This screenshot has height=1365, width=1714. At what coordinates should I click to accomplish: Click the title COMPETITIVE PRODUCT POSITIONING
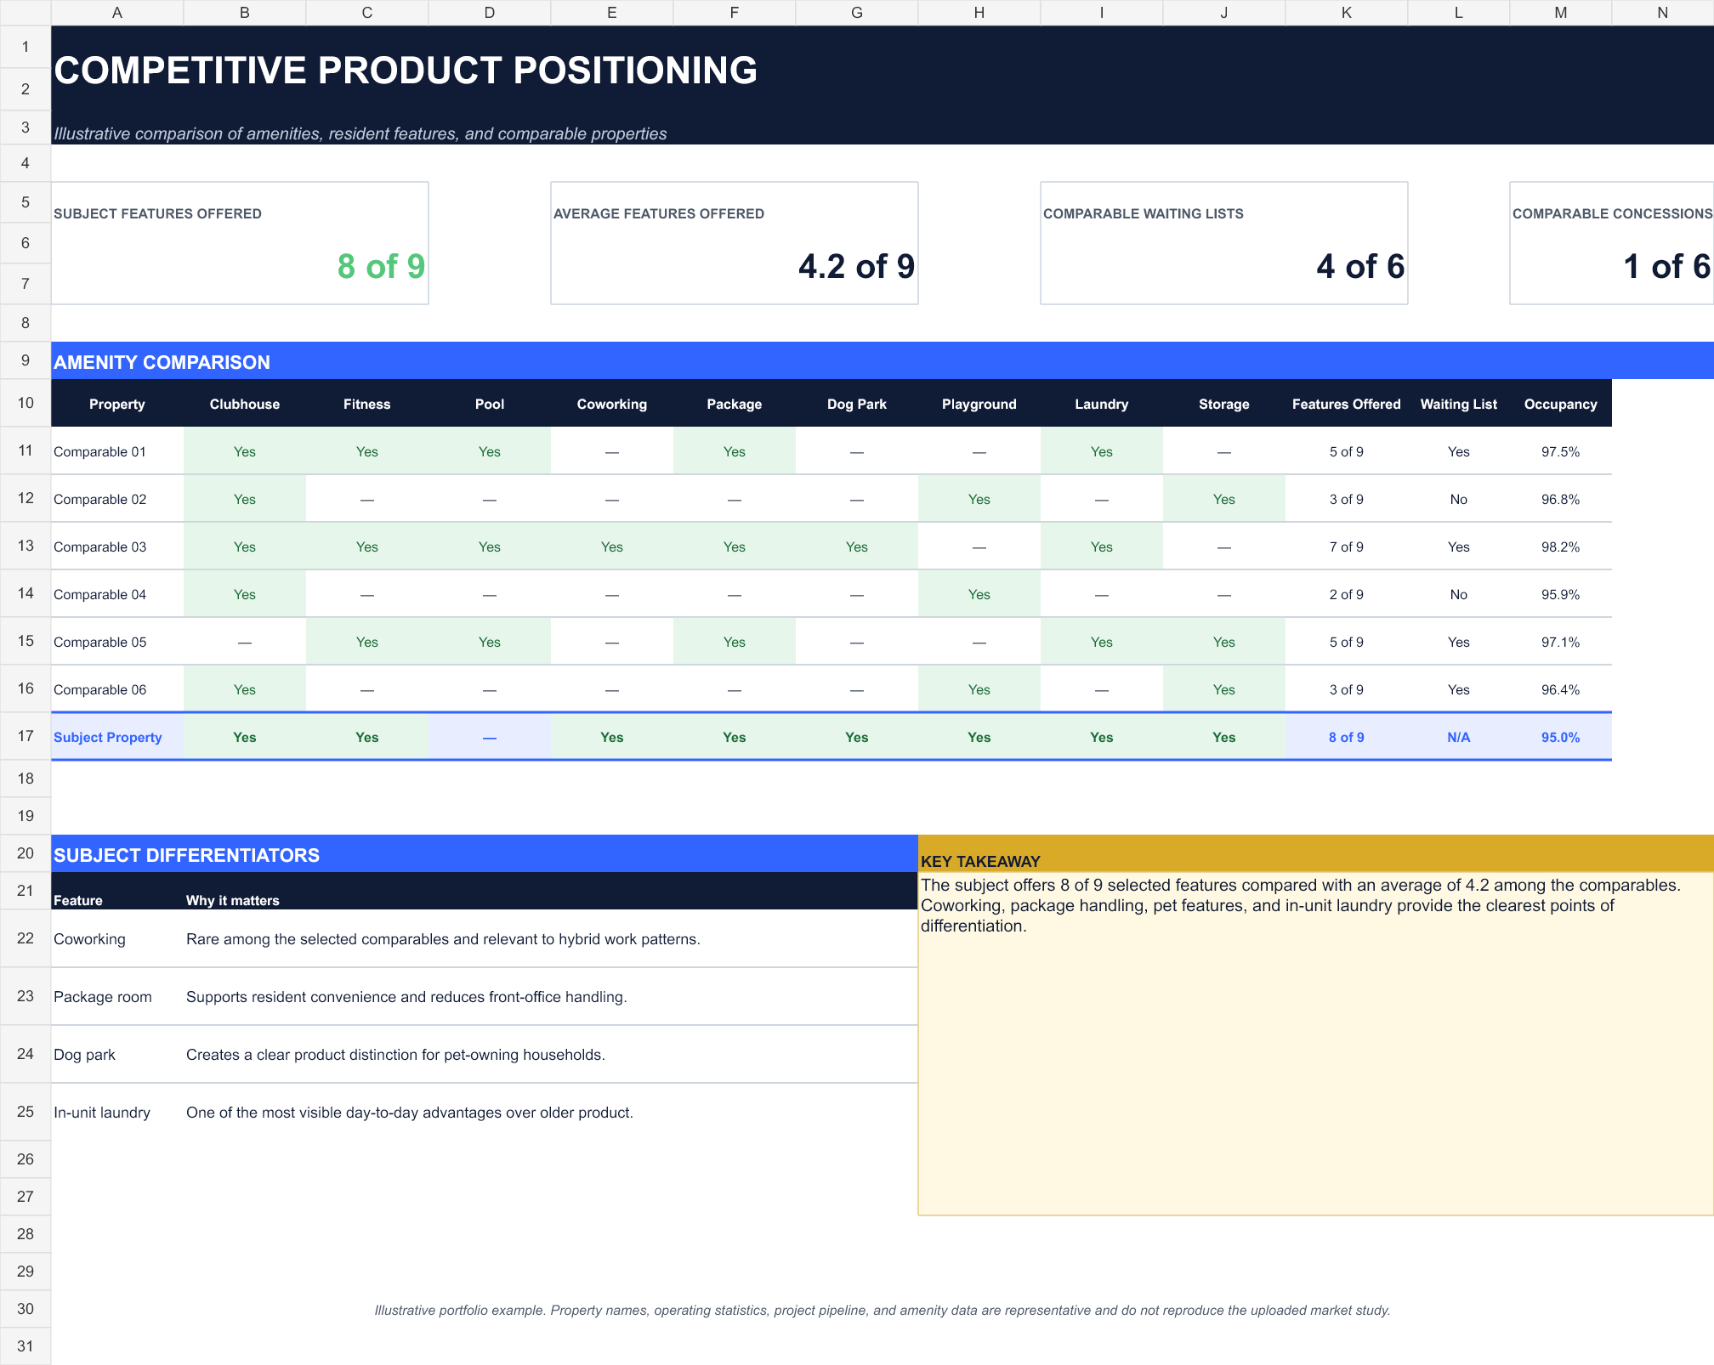tap(406, 71)
